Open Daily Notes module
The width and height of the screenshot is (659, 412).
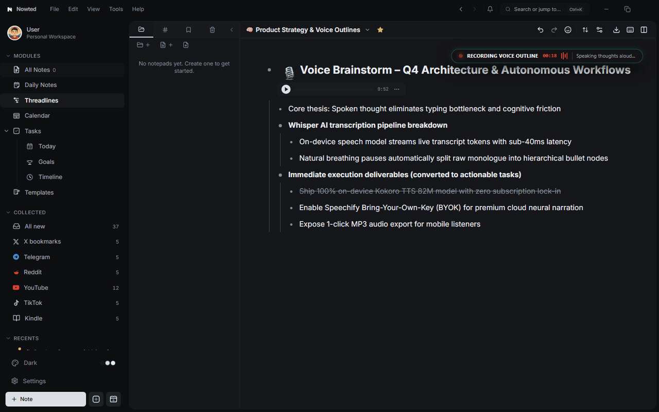tap(62, 85)
